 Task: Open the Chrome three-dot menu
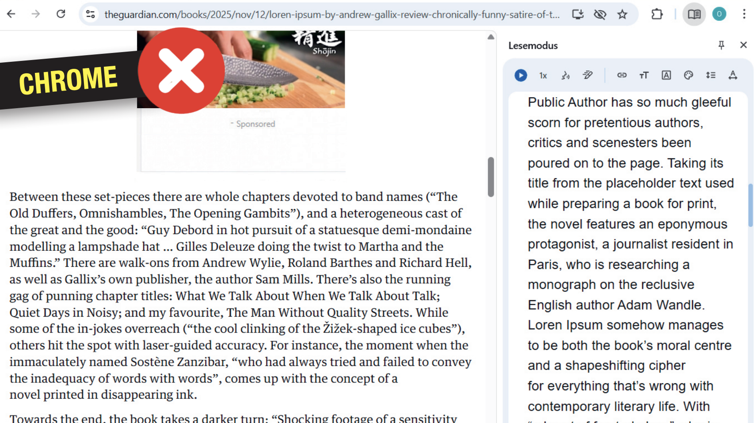(x=744, y=15)
